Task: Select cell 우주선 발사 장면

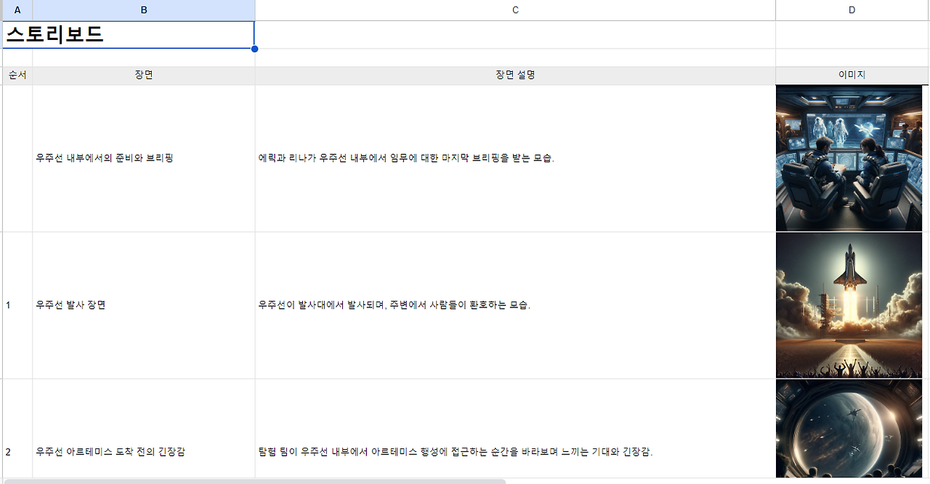Action: click(144, 305)
